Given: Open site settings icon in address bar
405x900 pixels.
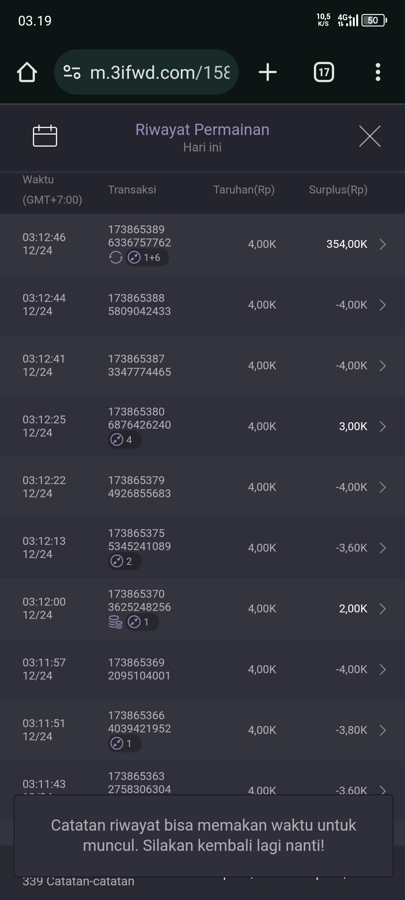Looking at the screenshot, I should tap(72, 72).
